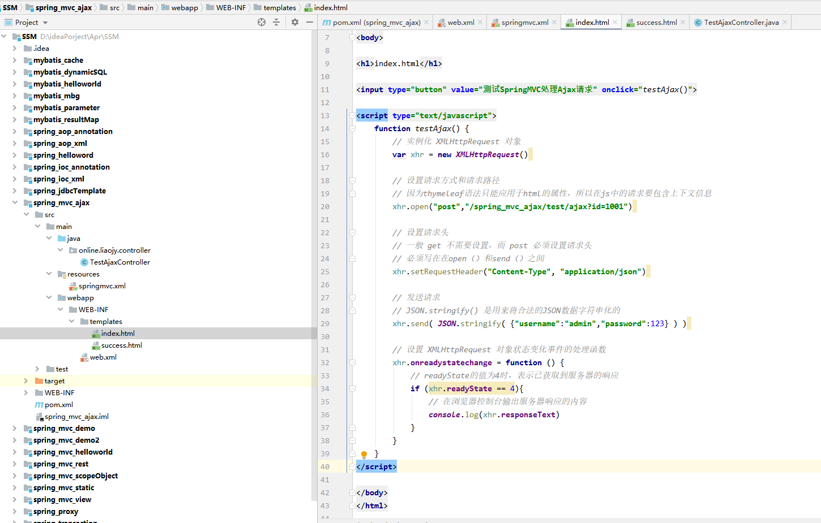This screenshot has height=523, width=821.
Task: Select the .idea folder
Action: pyautogui.click(x=36, y=48)
